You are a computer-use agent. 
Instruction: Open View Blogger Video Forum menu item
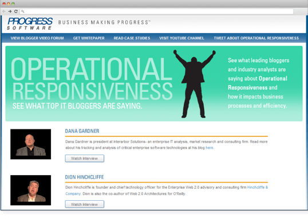pyautogui.click(x=37, y=38)
